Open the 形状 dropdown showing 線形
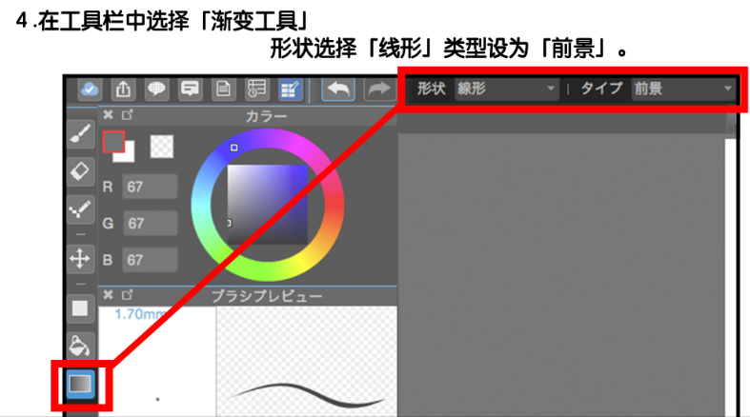The image size is (750, 417). [507, 89]
